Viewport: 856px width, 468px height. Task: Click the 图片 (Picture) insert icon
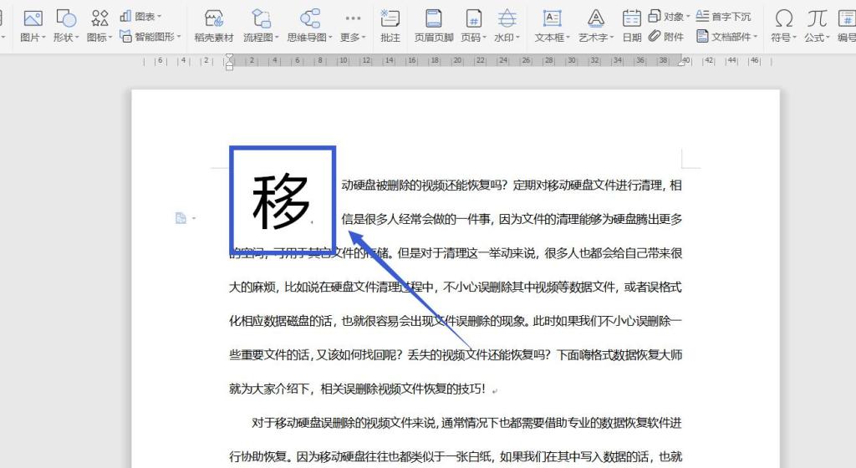click(x=33, y=19)
